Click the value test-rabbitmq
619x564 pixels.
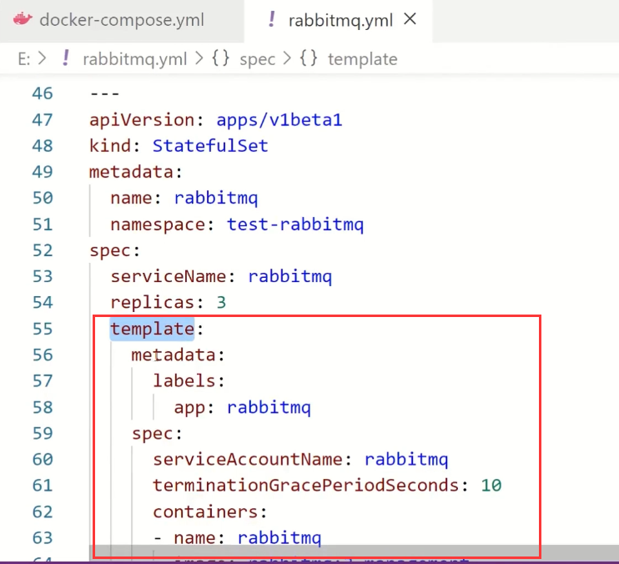point(294,224)
